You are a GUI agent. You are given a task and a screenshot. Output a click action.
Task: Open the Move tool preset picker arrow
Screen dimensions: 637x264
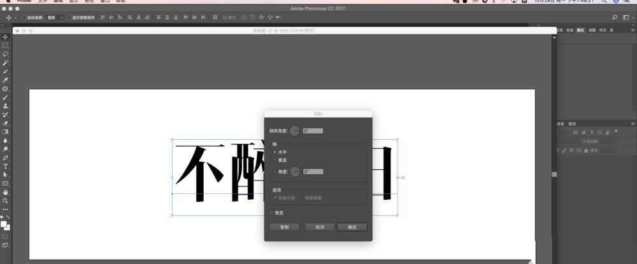pyautogui.click(x=16, y=18)
